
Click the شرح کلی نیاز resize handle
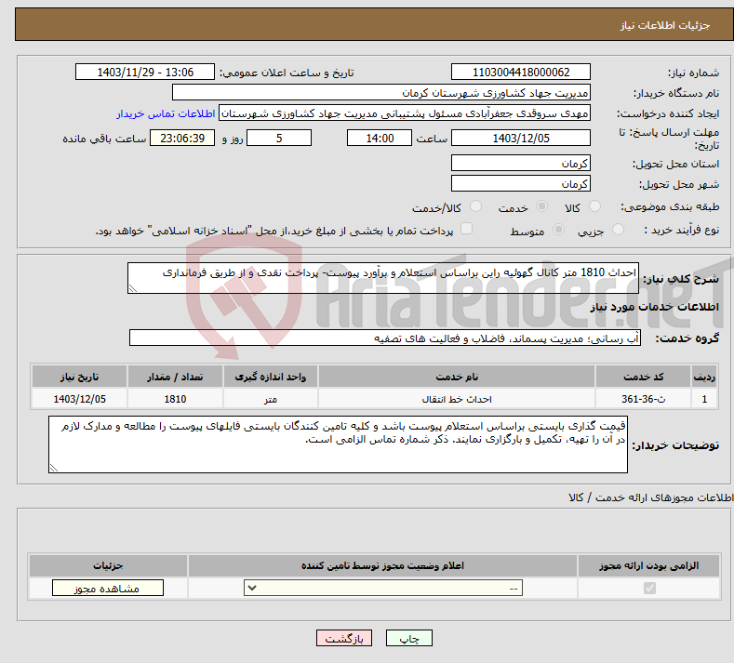132,288
